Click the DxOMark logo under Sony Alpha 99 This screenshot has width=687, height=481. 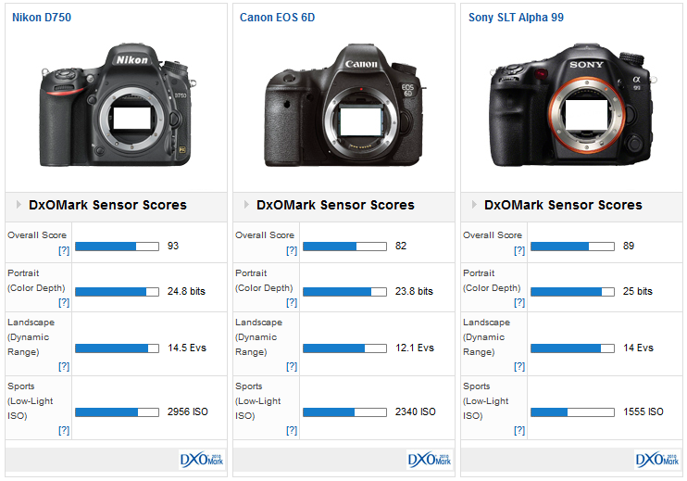tap(656, 459)
